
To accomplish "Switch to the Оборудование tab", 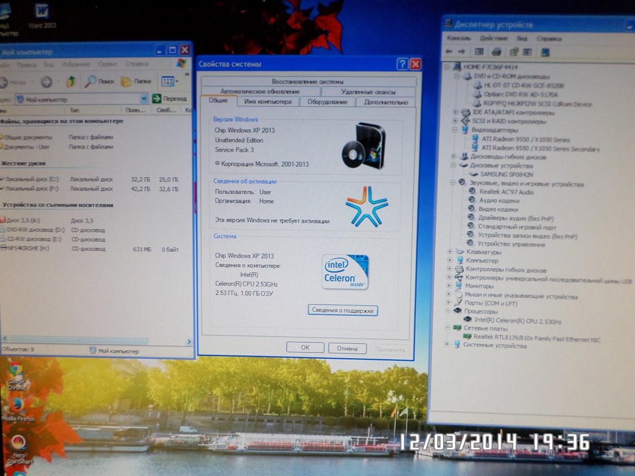I will coord(327,102).
